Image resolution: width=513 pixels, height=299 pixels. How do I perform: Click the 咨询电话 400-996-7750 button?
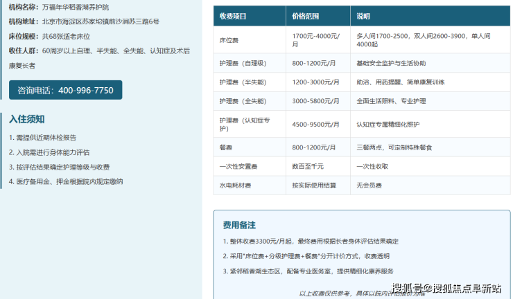point(65,90)
